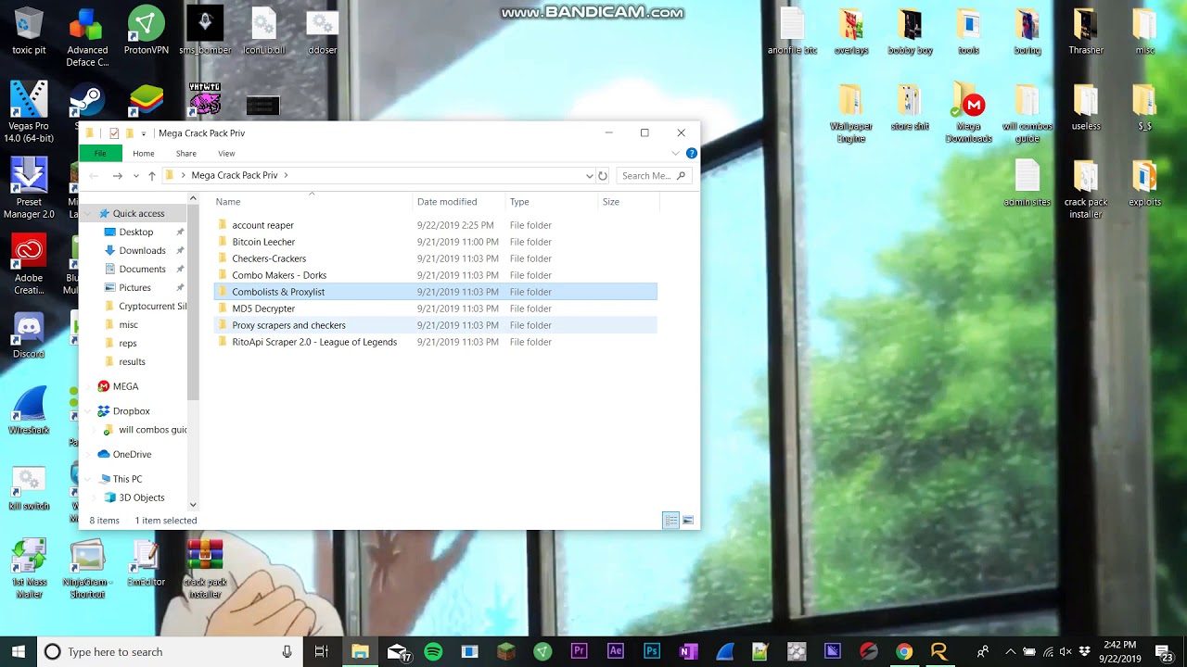Collapse the Quick access tree node
The image size is (1187, 667).
click(x=90, y=214)
